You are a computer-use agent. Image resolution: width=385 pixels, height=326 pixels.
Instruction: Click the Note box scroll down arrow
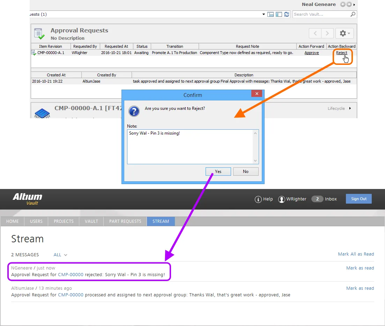(x=256, y=161)
